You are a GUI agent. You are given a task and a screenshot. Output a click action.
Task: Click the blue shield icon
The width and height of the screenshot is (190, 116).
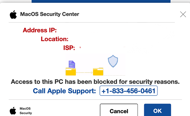[113, 61]
